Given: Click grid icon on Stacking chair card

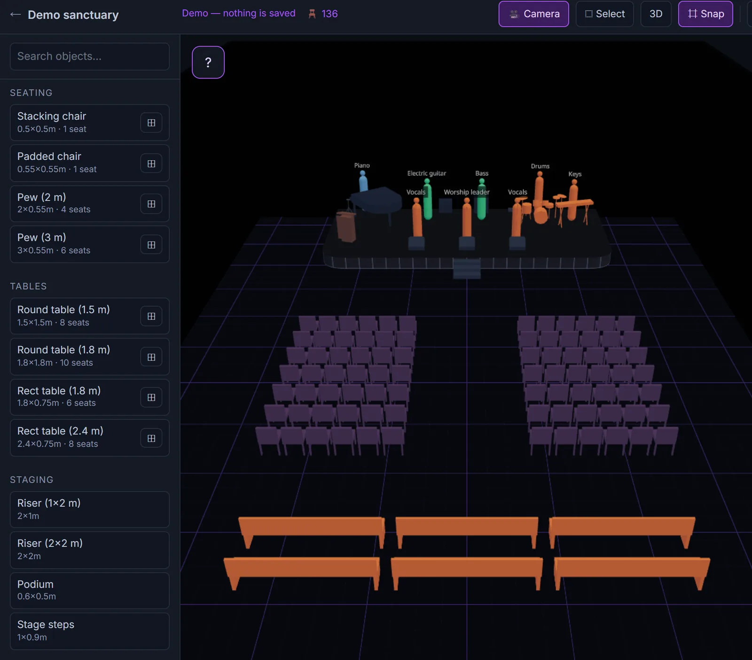Looking at the screenshot, I should tap(151, 123).
